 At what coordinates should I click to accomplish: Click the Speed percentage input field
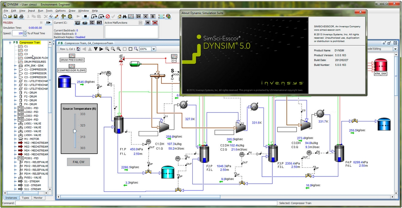18,33
